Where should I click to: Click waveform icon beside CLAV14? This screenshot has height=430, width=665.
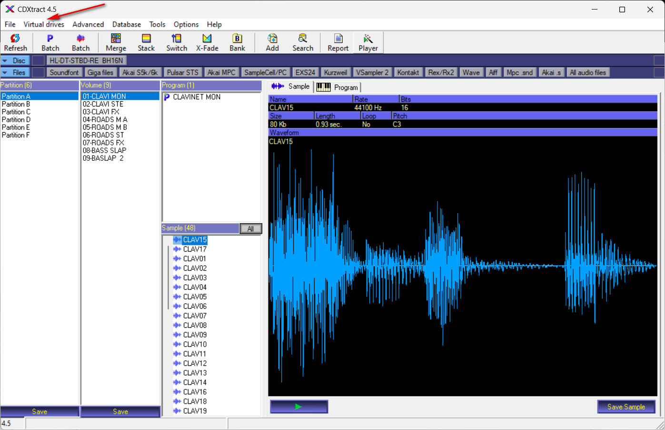click(x=177, y=382)
